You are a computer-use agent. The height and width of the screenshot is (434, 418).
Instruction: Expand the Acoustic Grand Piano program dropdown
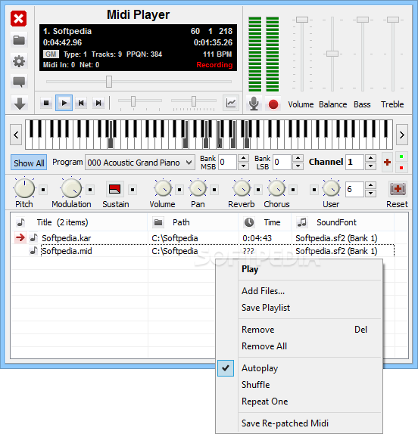189,163
